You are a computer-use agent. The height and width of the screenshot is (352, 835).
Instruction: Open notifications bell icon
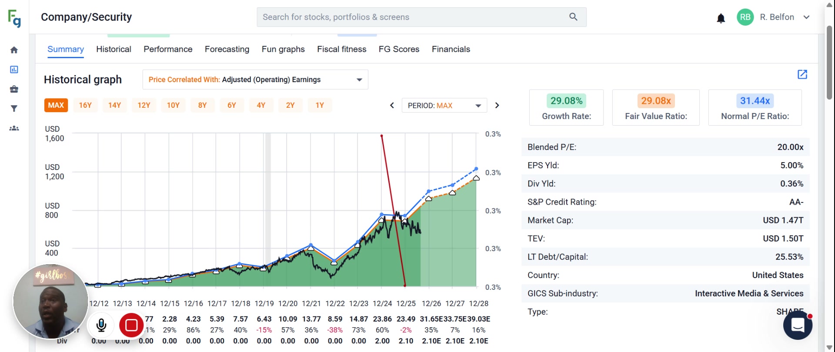721,18
